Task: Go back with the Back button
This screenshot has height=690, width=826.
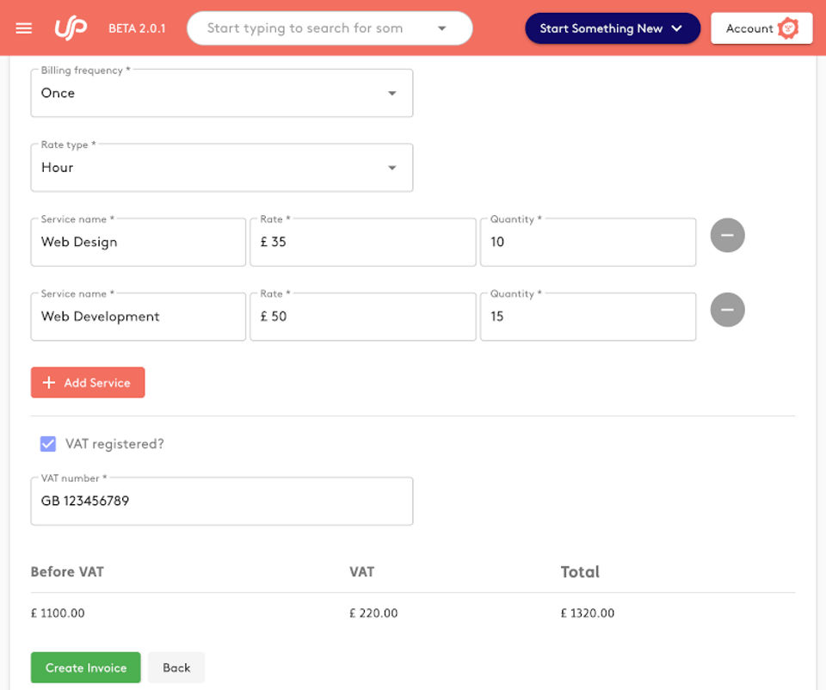Action: [176, 668]
